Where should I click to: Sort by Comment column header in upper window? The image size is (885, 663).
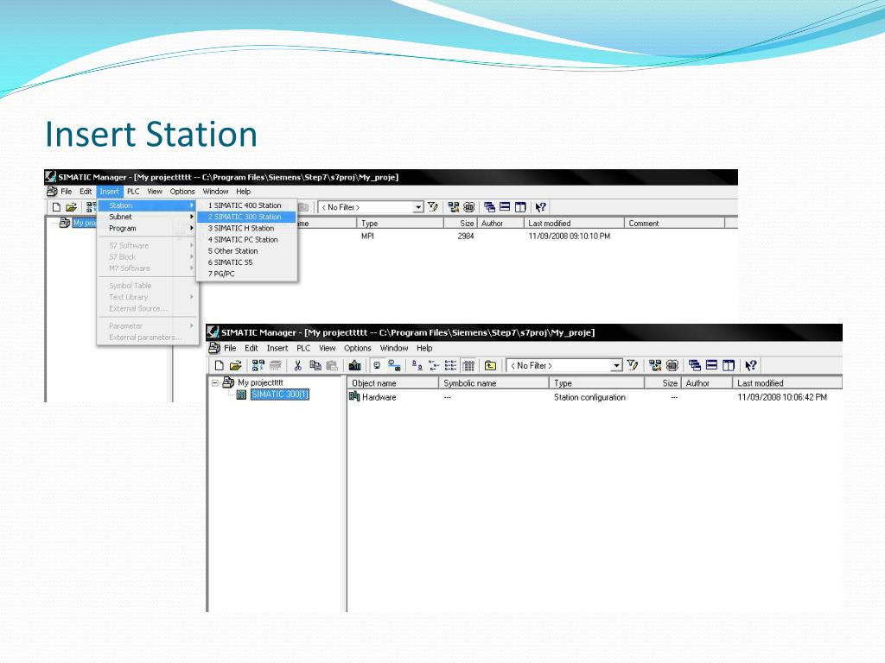click(x=674, y=224)
